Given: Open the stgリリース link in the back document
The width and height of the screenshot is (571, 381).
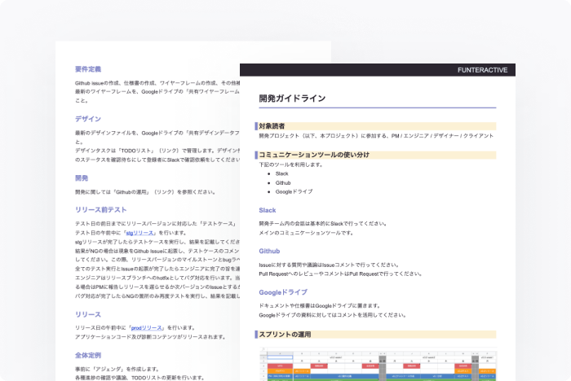Looking at the screenshot, I should tap(139, 233).
